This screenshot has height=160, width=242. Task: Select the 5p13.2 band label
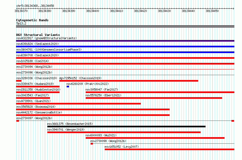pos(21,23)
